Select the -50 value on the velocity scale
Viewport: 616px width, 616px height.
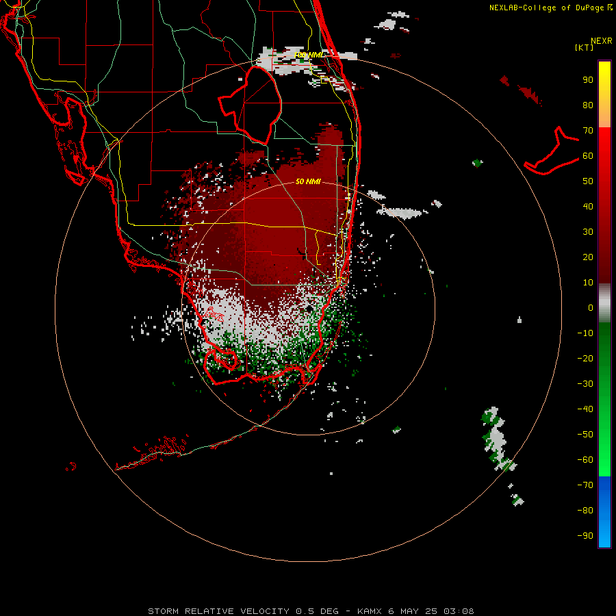pyautogui.click(x=585, y=434)
